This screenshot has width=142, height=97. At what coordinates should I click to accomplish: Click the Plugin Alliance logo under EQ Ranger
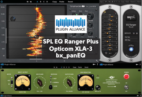point(106,65)
